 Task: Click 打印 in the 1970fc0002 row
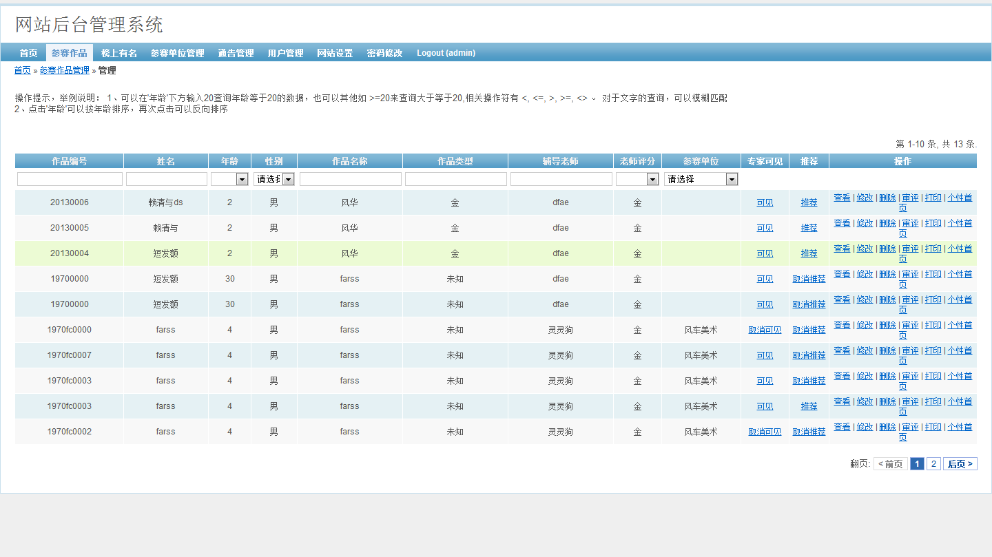pyautogui.click(x=933, y=427)
